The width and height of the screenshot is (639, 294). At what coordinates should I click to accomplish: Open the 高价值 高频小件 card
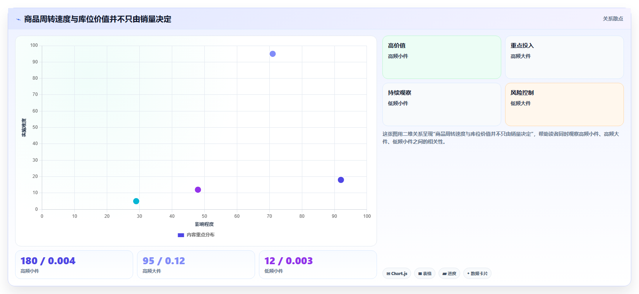click(442, 57)
